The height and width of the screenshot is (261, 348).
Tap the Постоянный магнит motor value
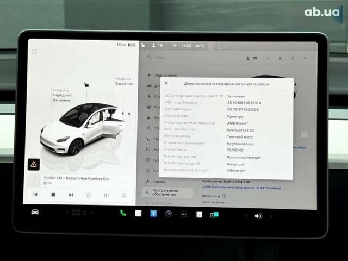[244, 157]
